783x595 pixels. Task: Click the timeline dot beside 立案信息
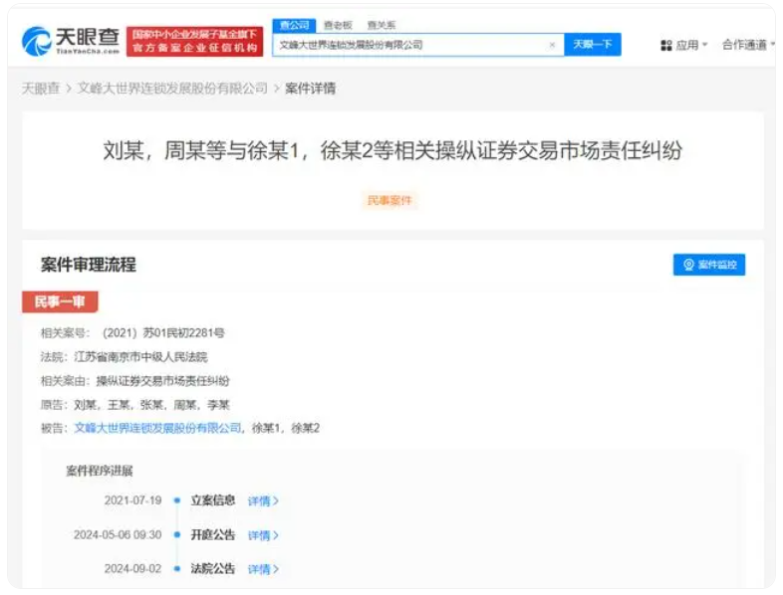pos(176,501)
